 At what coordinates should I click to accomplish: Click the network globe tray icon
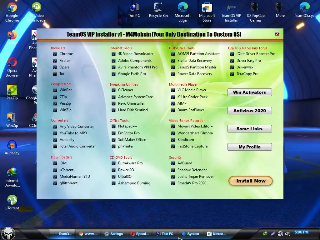[280, 234]
